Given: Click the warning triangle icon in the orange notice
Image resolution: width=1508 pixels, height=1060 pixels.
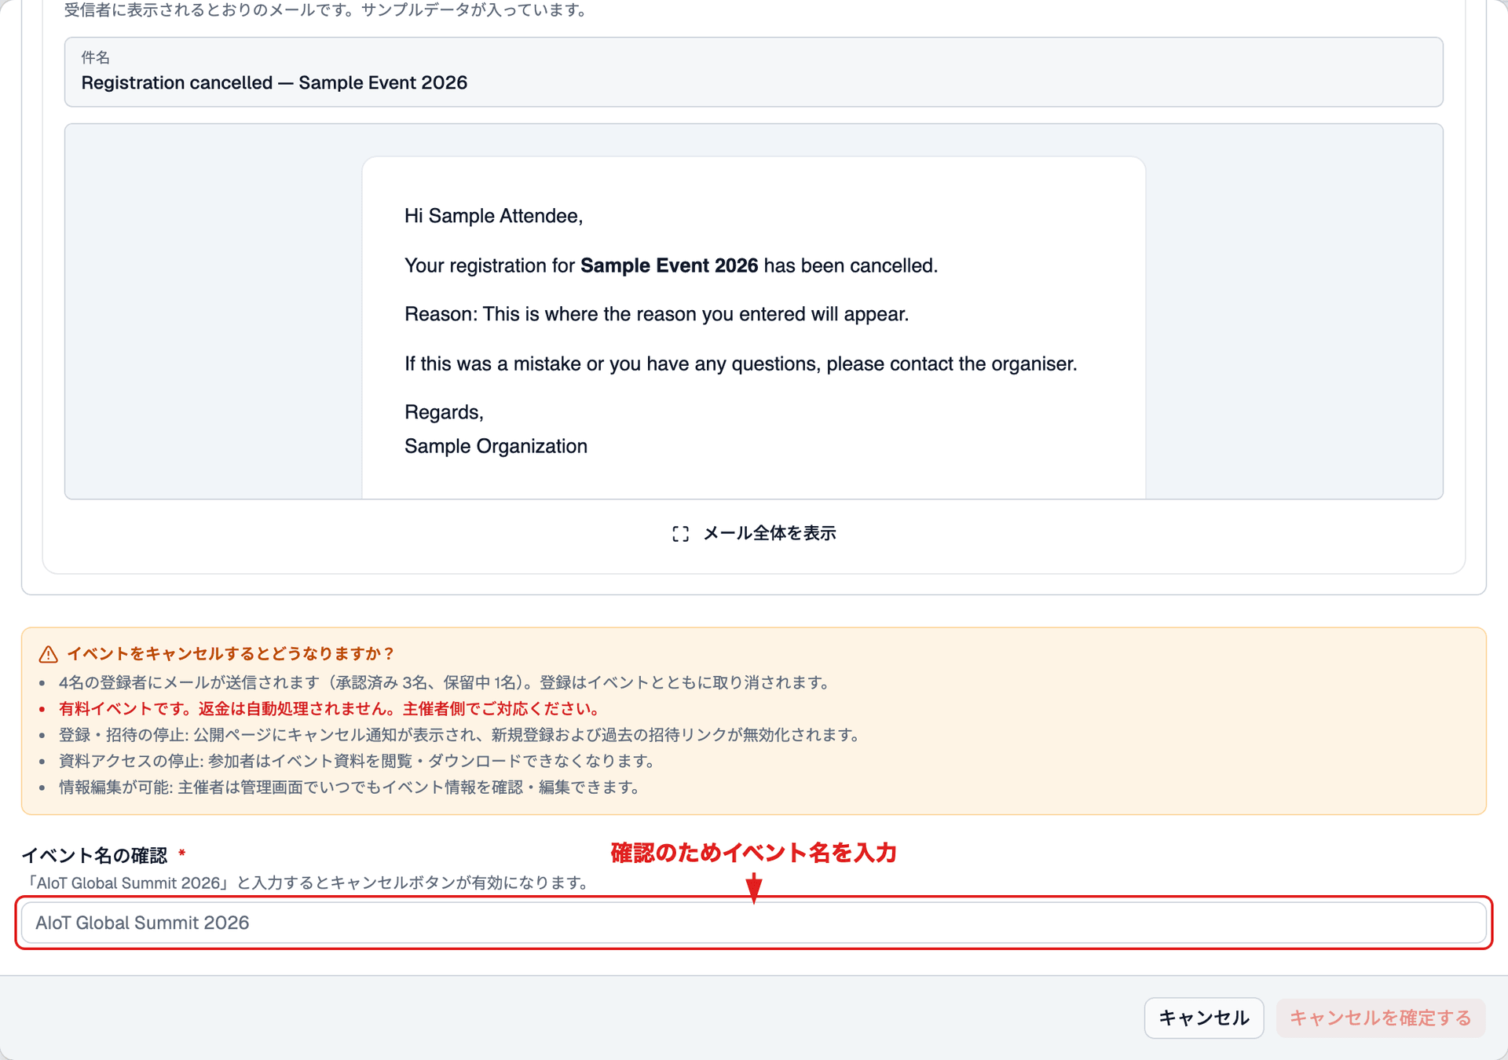Looking at the screenshot, I should (48, 654).
